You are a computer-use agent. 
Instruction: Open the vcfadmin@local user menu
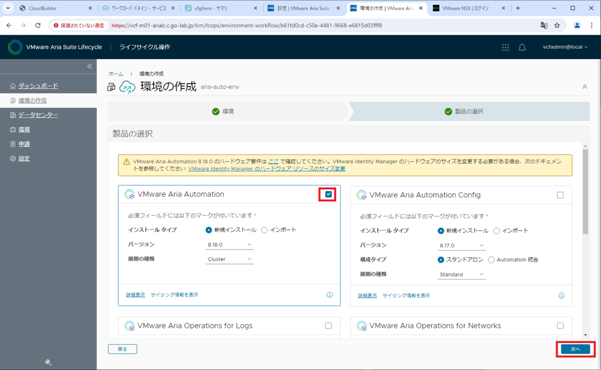click(566, 47)
